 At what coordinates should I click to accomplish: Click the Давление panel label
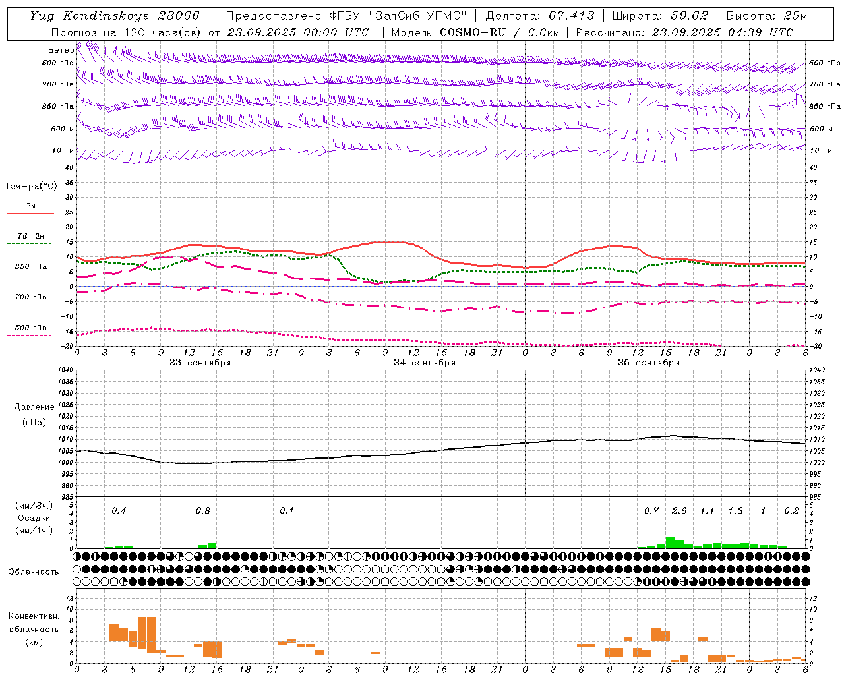click(x=34, y=407)
